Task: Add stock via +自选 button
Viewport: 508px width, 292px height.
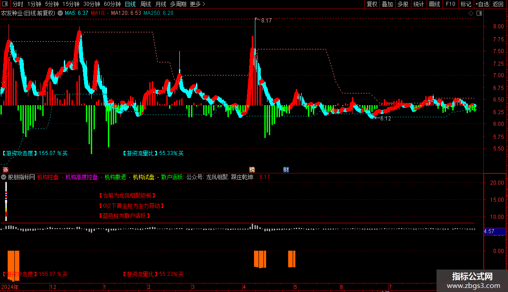Action: tap(482, 4)
